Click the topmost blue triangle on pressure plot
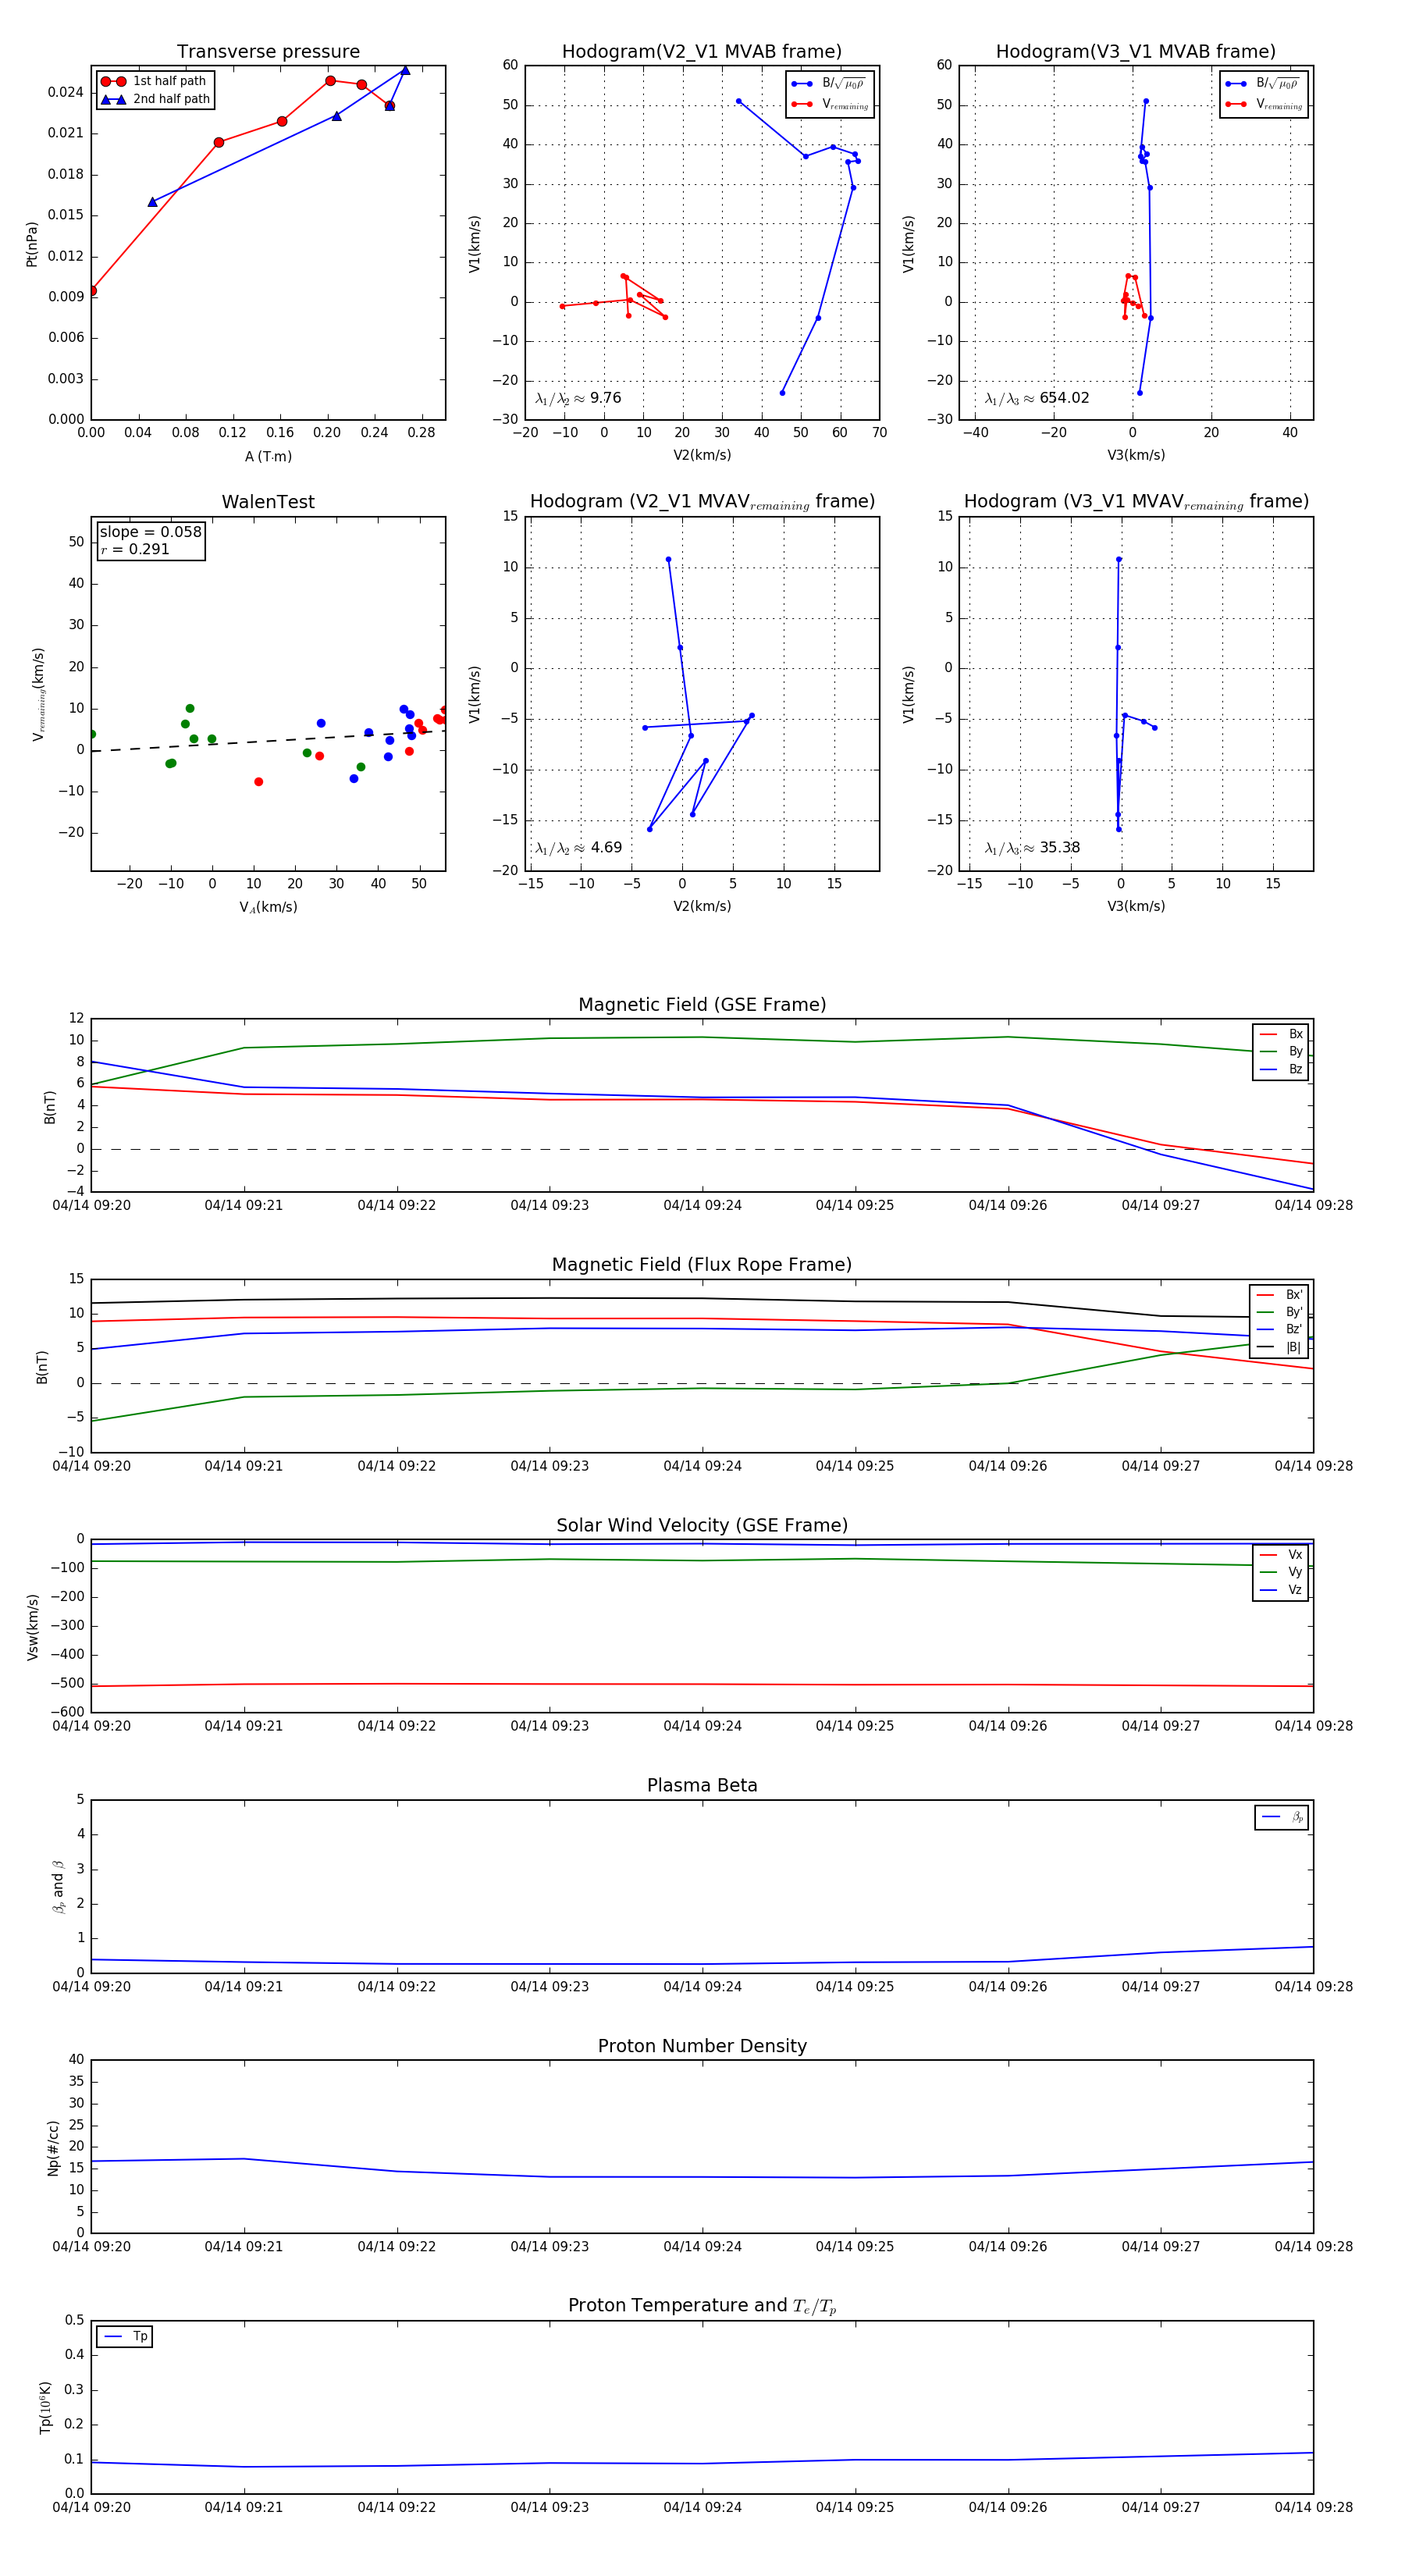The image size is (1405, 2576). click(405, 70)
